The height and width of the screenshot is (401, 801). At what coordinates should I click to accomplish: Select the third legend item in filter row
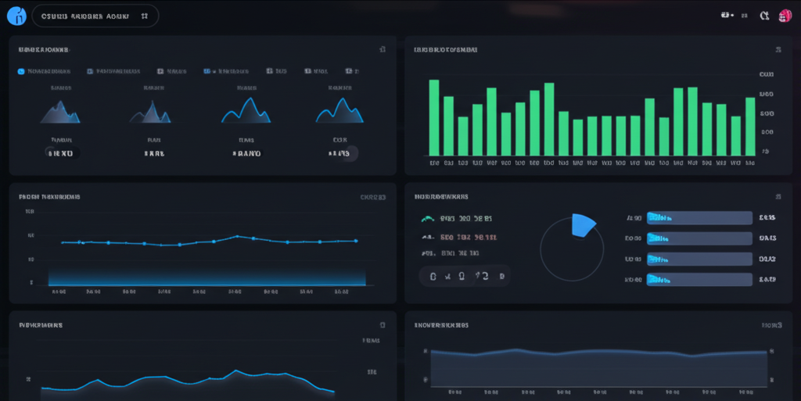point(171,71)
